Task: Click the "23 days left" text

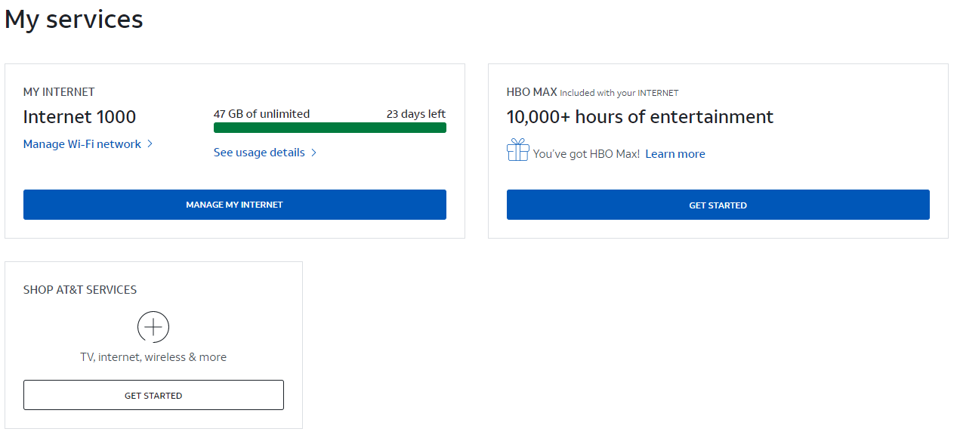Action: pyautogui.click(x=416, y=114)
